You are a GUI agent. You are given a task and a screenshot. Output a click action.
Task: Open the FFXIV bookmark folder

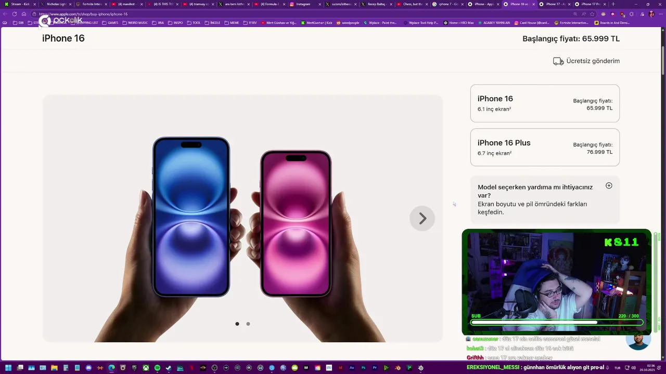pos(250,23)
